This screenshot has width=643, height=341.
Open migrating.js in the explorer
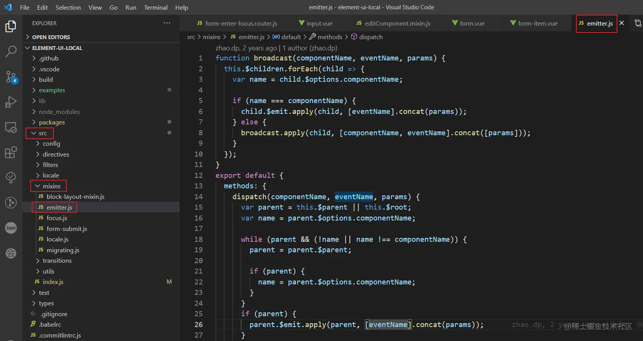[x=101, y=250]
